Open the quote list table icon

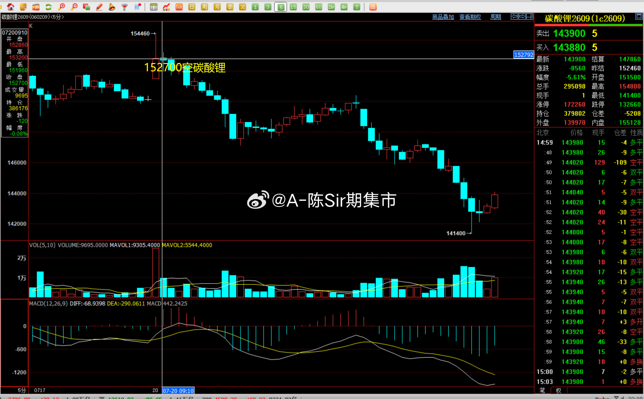point(154,7)
